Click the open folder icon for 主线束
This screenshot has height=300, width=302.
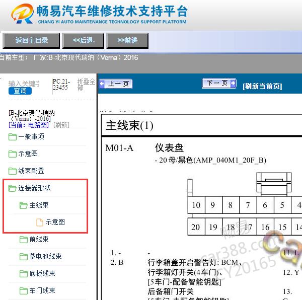point(24,205)
